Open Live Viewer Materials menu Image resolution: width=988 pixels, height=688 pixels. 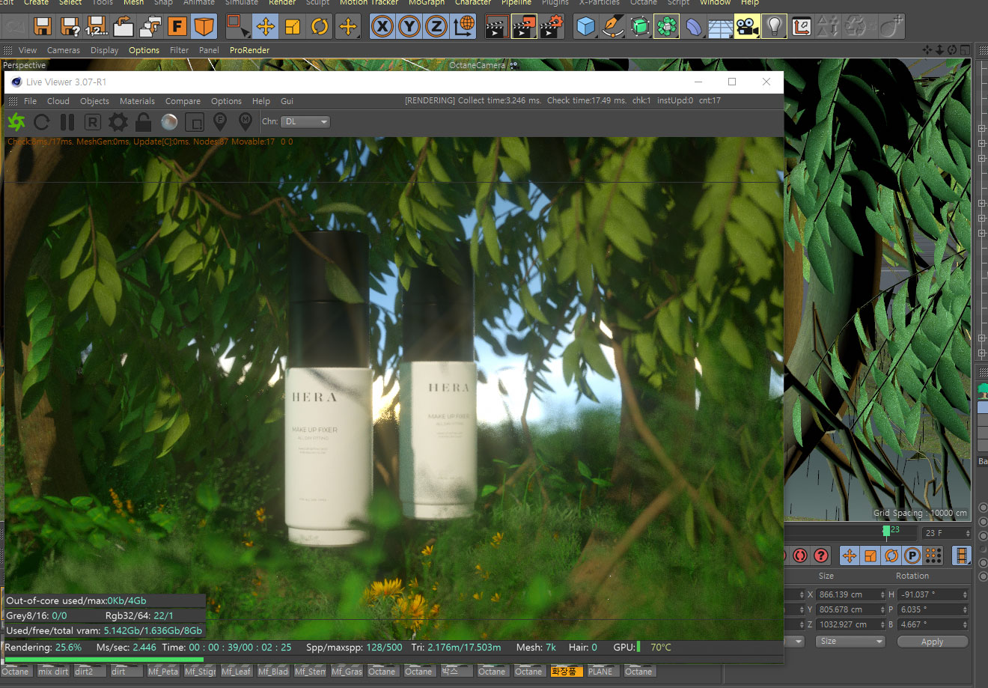(137, 101)
